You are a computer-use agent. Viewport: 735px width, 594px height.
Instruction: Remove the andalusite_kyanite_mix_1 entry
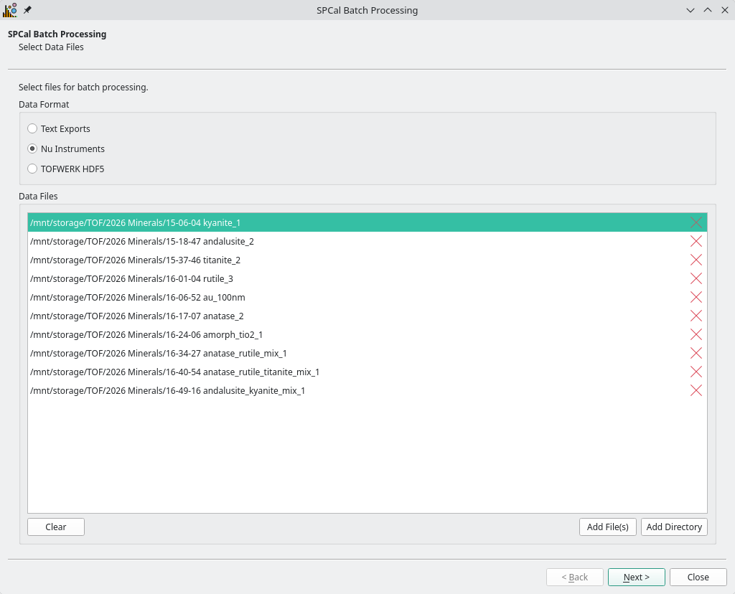pyautogui.click(x=696, y=391)
